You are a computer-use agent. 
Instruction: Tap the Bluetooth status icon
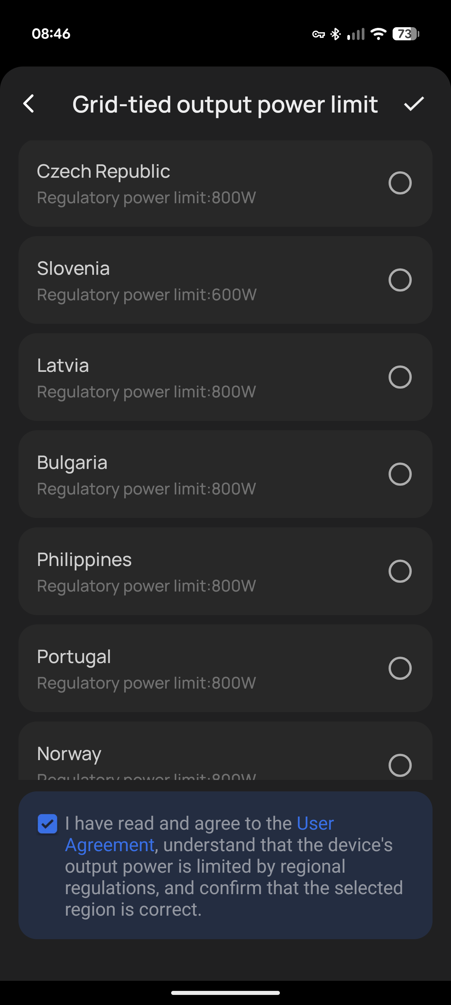tap(335, 34)
